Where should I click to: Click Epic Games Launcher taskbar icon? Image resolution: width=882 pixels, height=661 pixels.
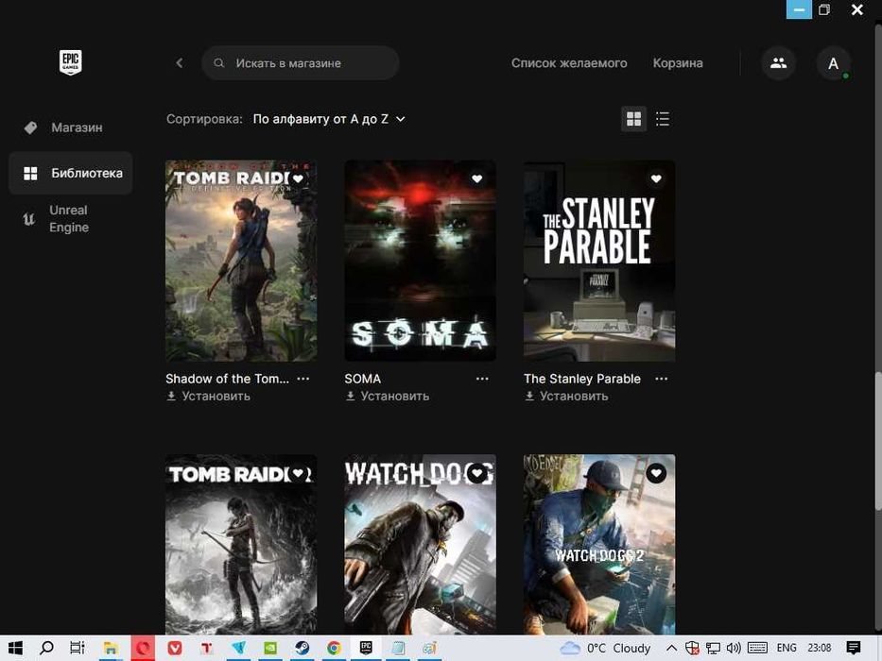(366, 648)
